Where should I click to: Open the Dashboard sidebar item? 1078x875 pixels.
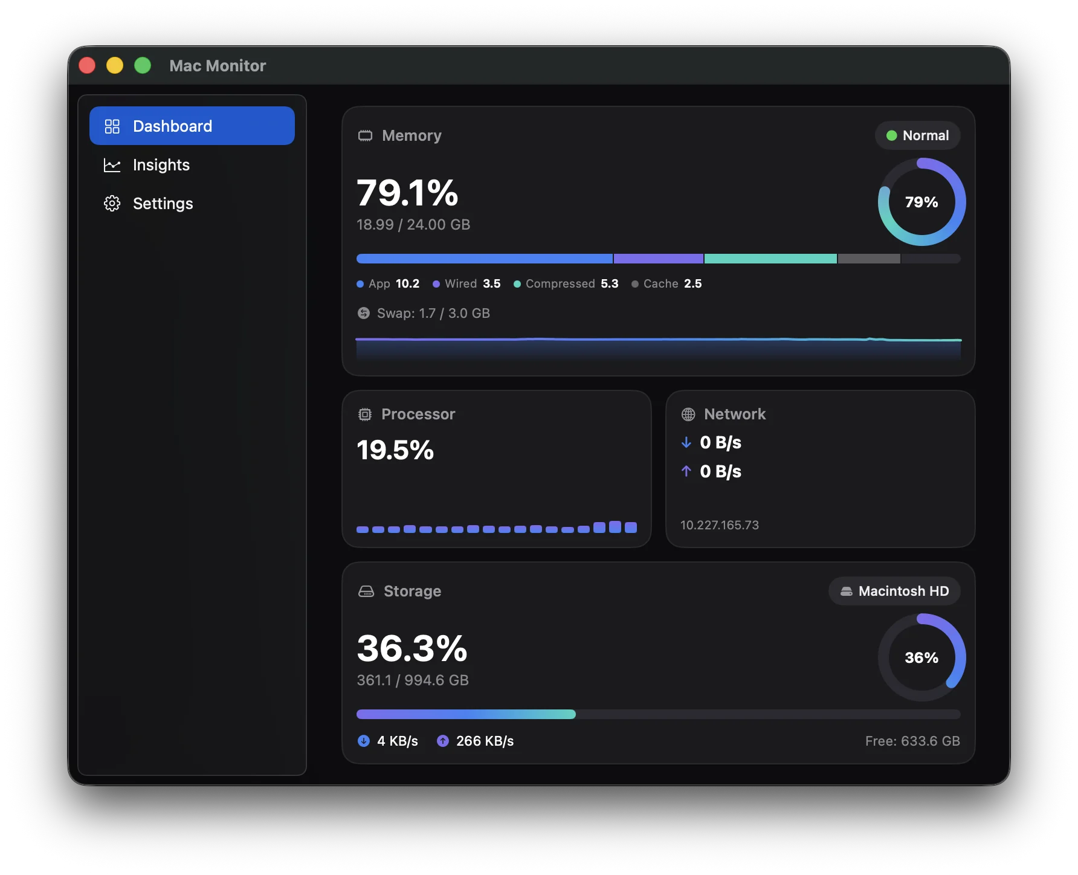[192, 126]
